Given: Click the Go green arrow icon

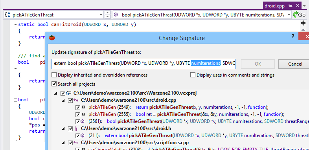Looking at the screenshot, I should coord(296,15).
